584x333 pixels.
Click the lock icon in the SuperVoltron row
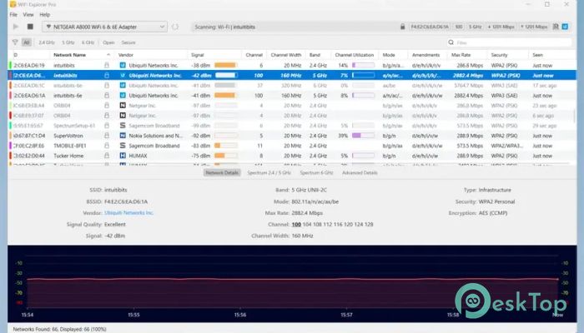pyautogui.click(x=107, y=136)
